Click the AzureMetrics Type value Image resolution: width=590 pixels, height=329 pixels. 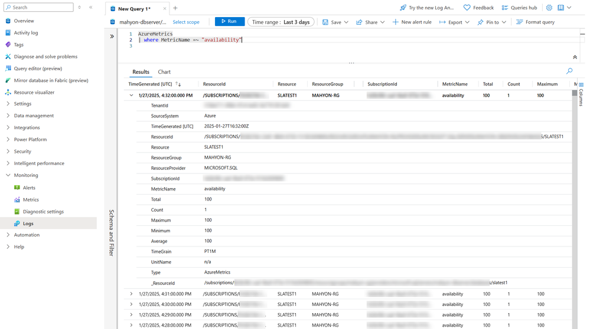[x=217, y=272]
